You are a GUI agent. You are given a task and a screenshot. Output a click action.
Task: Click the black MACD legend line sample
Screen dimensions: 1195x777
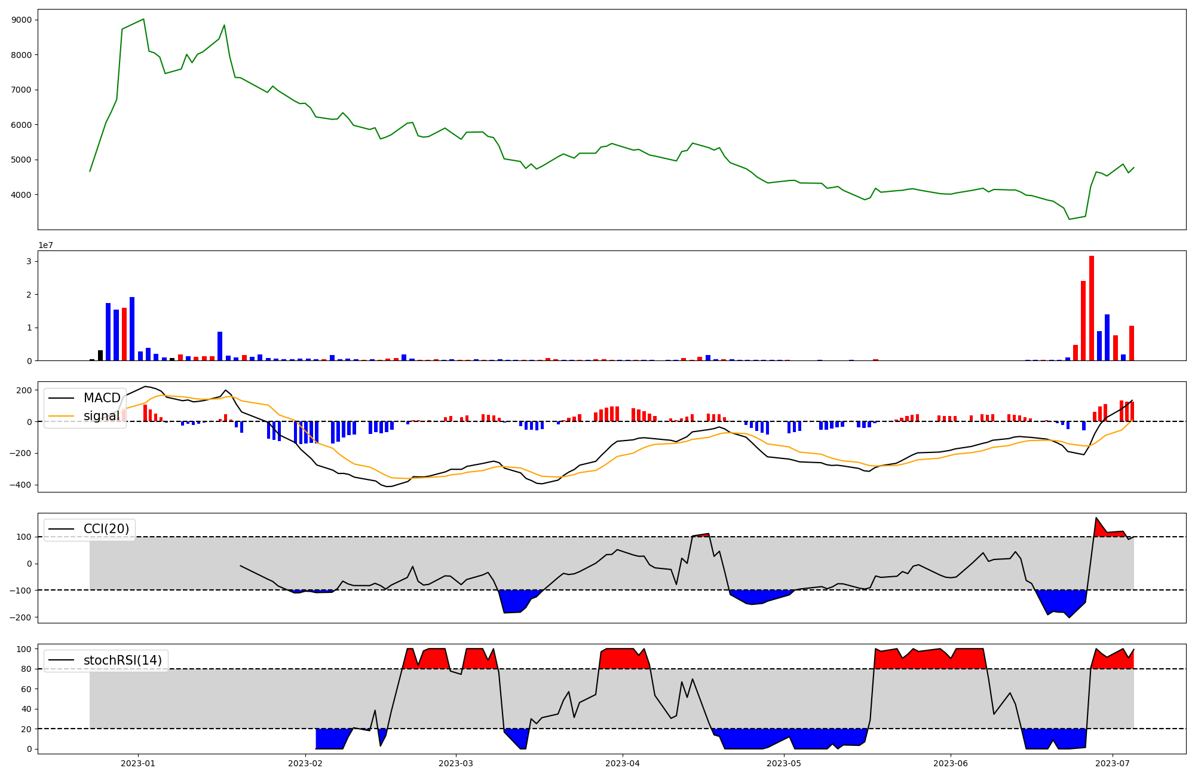(61, 398)
